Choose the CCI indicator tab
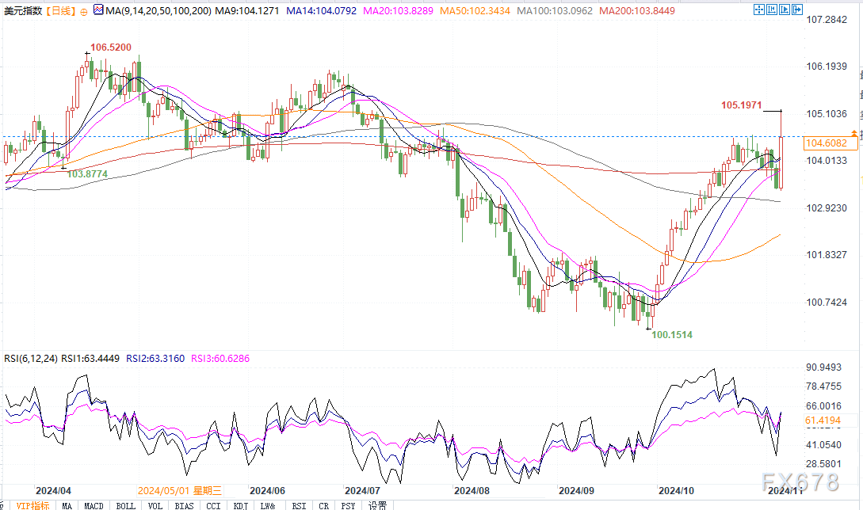 tap(212, 504)
